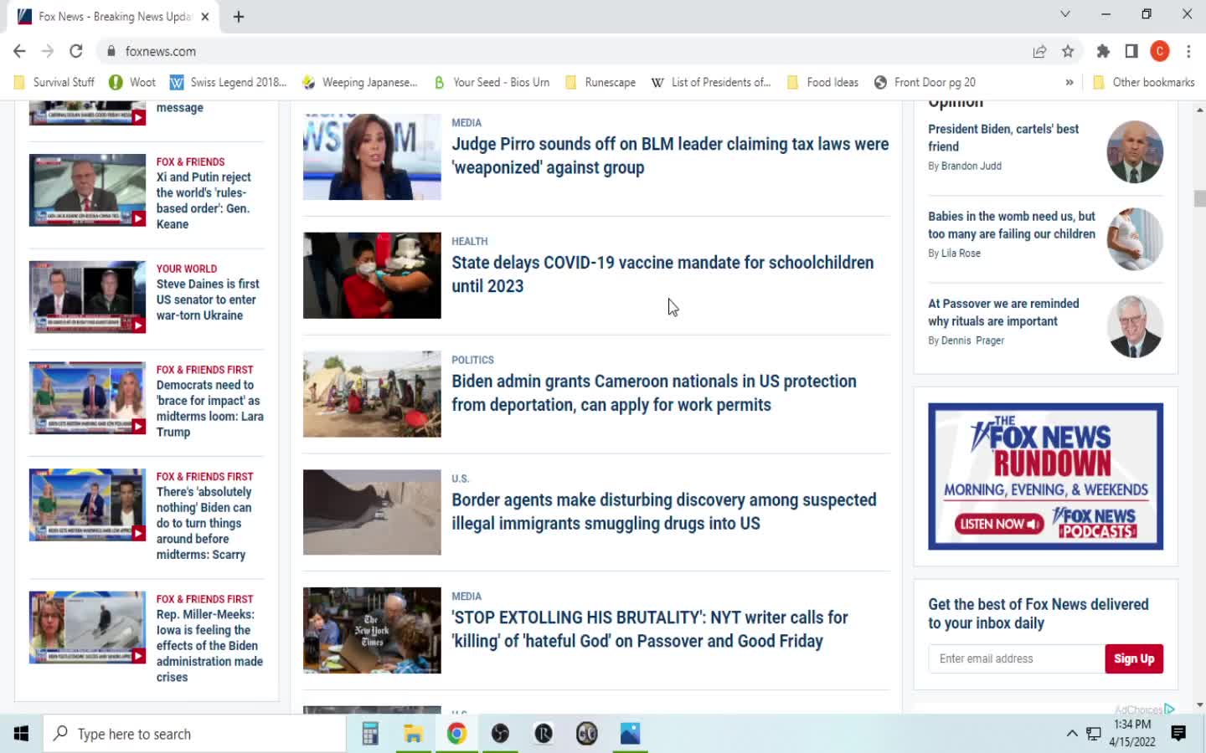The height and width of the screenshot is (753, 1206).
Task: Open the Chrome profile avatar
Action: pos(1160,51)
